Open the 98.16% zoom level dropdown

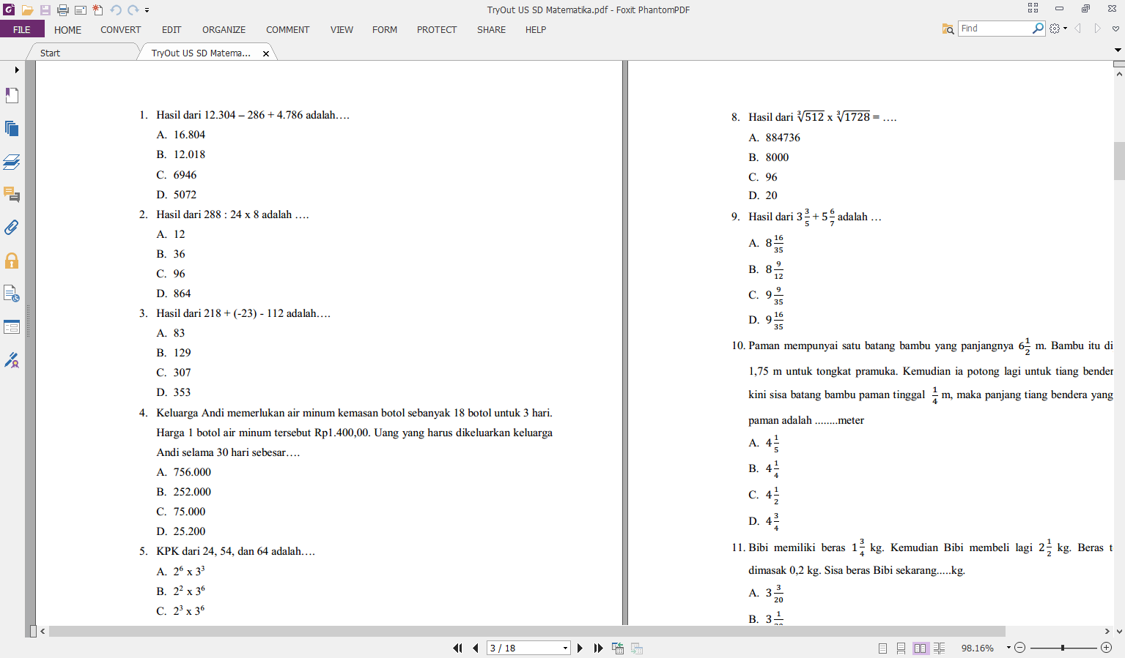[x=1008, y=648]
